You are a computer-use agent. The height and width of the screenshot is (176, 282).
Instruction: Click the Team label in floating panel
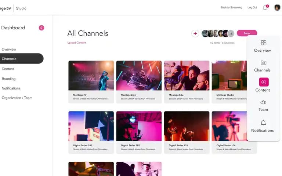tap(263, 110)
